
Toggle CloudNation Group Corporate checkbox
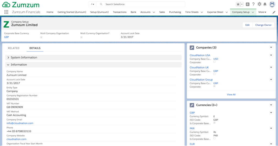214,86
